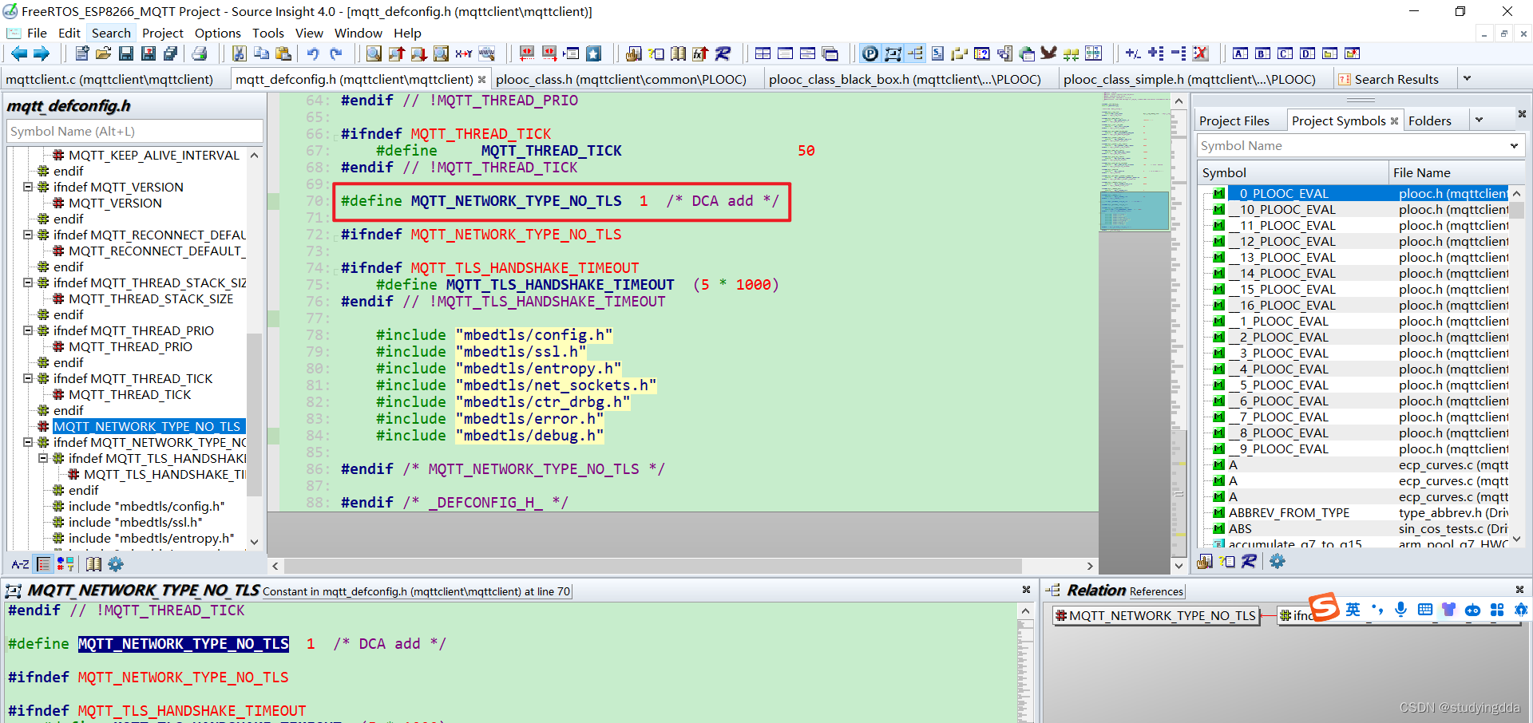Open the File menu
Image resolution: width=1533 pixels, height=723 pixels.
pyautogui.click(x=37, y=33)
